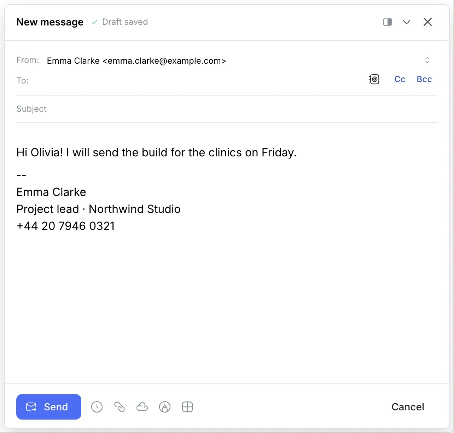Click into the Subject field

(227, 109)
